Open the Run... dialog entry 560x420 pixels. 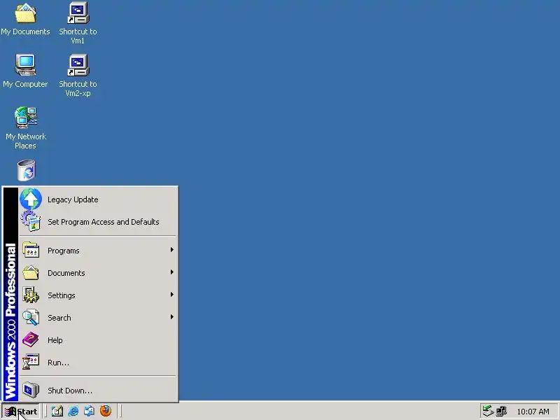pos(98,363)
